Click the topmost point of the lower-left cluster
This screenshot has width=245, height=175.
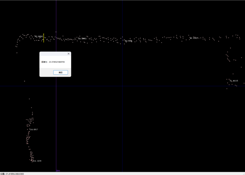[x=29, y=99]
